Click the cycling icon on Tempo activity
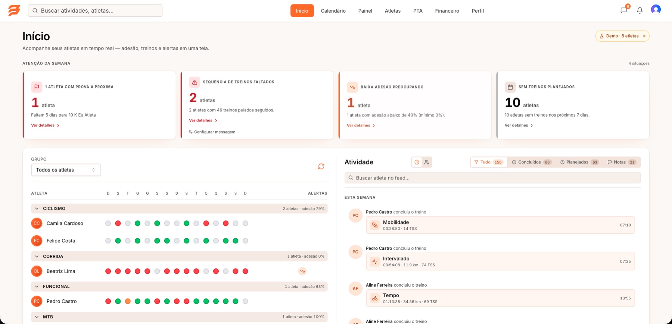 375,298
